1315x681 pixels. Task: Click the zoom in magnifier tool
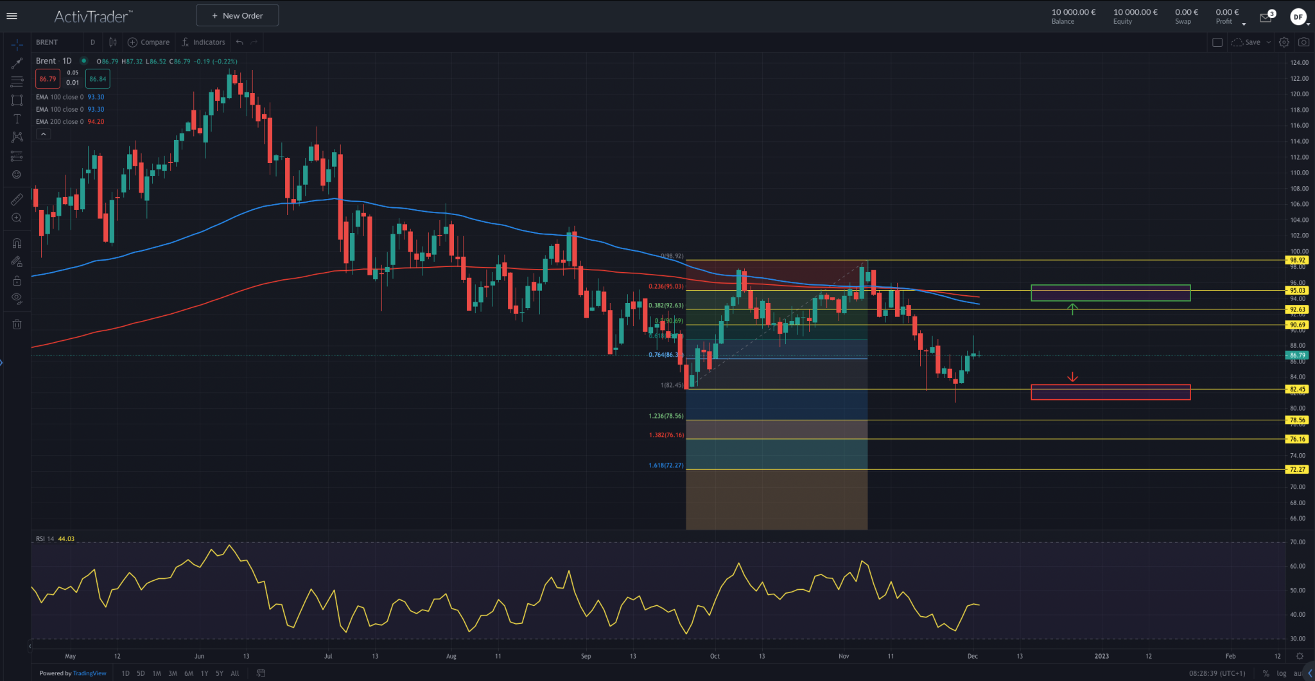[17, 218]
